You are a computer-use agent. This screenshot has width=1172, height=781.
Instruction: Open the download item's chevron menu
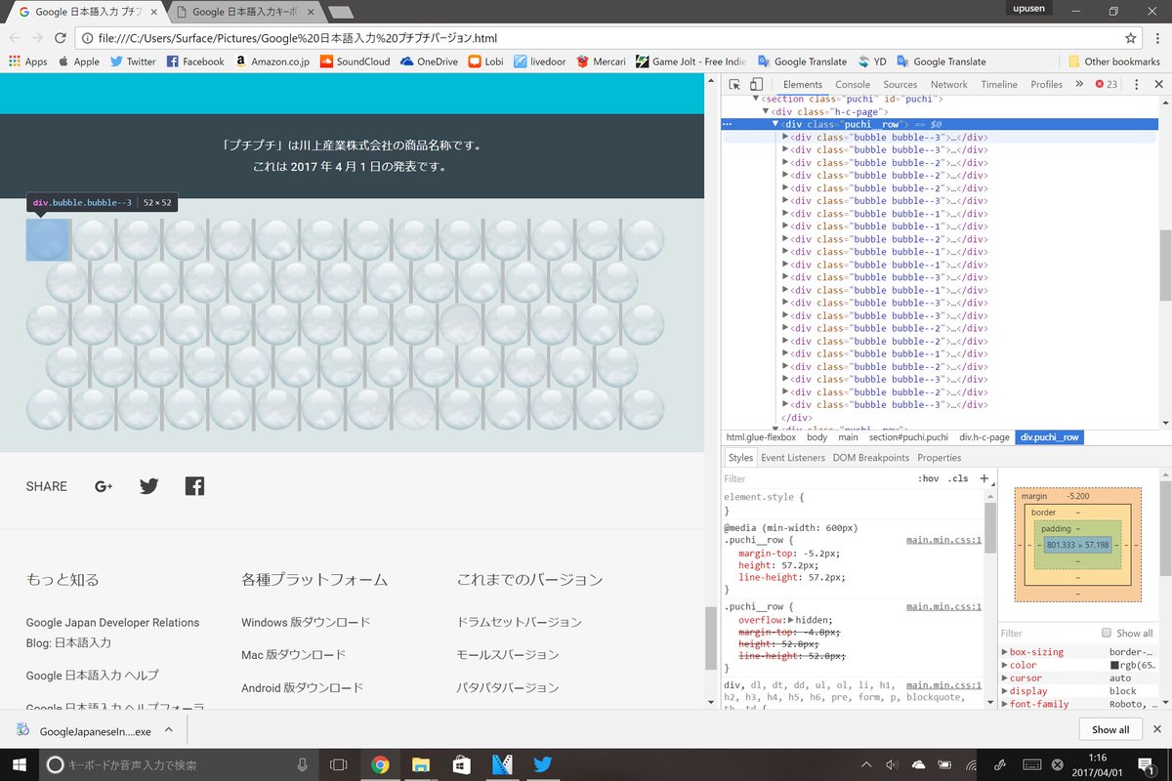(x=169, y=730)
